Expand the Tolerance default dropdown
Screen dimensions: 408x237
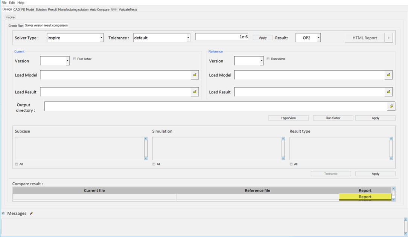188,38
